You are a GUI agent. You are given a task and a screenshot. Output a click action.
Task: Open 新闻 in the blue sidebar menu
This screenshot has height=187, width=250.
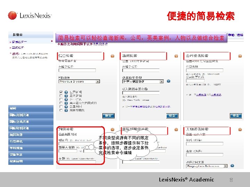[x=31, y=108]
